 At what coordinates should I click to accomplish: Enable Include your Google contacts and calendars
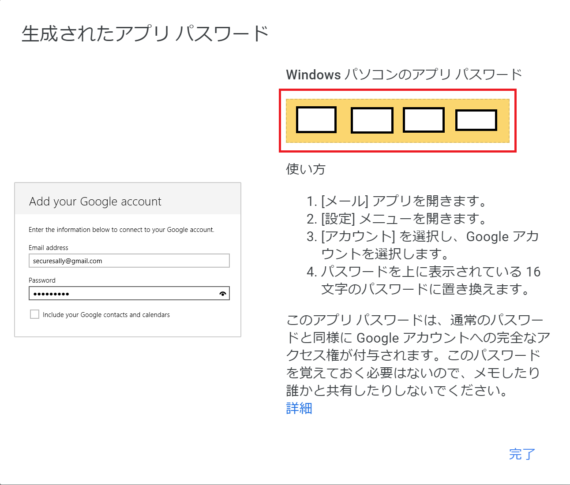pyautogui.click(x=34, y=314)
